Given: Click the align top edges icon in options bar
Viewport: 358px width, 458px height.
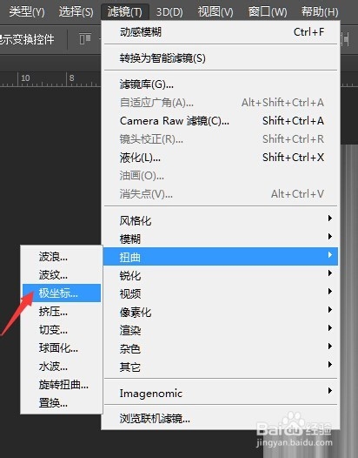Looking at the screenshot, I should (x=85, y=39).
